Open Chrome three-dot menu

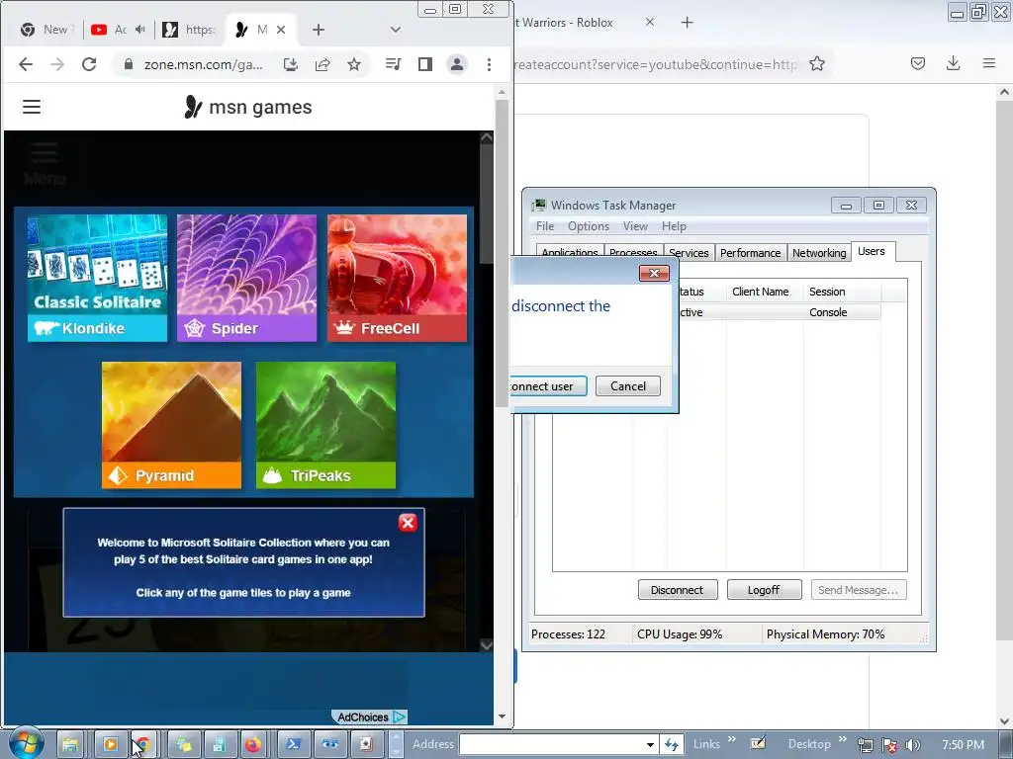click(x=489, y=64)
